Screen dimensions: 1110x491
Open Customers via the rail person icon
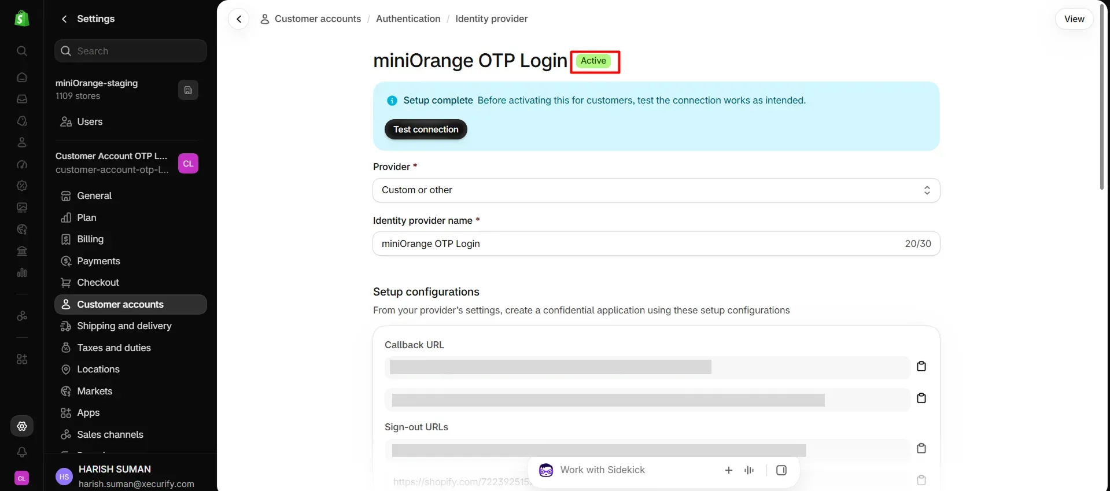click(22, 142)
